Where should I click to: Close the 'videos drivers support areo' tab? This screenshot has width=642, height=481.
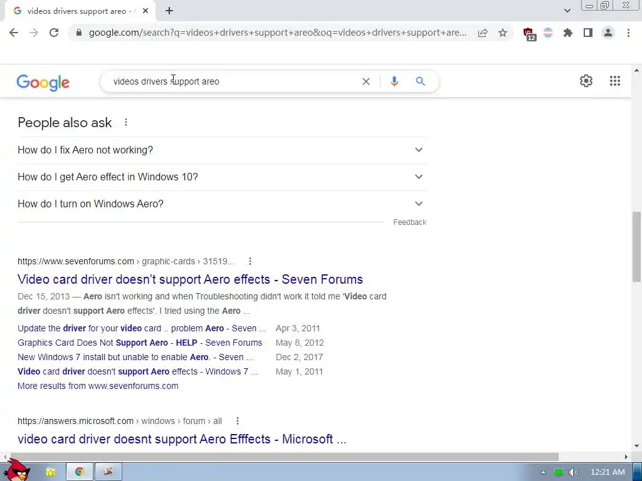coord(145,11)
